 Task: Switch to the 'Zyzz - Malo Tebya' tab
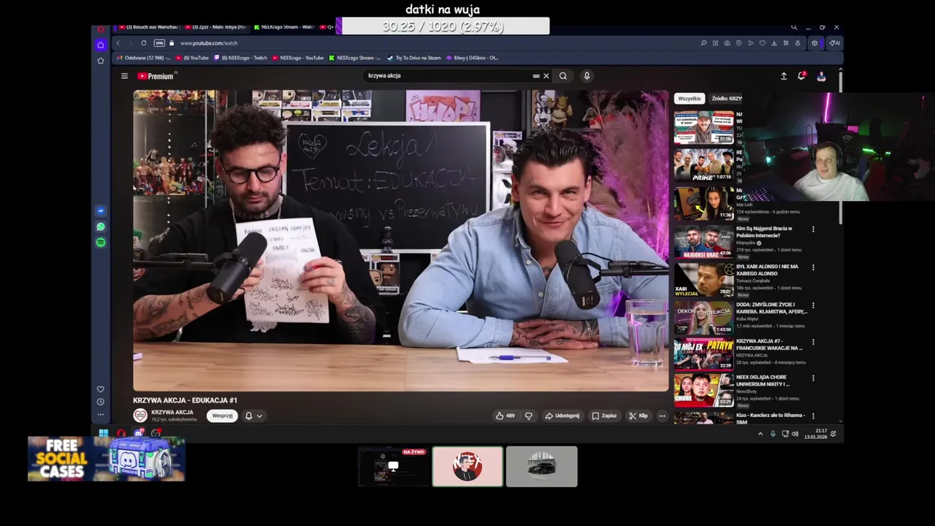tap(214, 27)
